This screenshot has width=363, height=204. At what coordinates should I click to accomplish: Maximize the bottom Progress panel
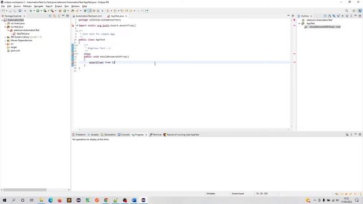click(360, 135)
